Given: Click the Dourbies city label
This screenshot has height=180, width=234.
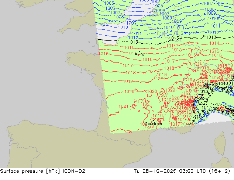Looking at the screenshot, I should pyautogui.click(x=153, y=123).
